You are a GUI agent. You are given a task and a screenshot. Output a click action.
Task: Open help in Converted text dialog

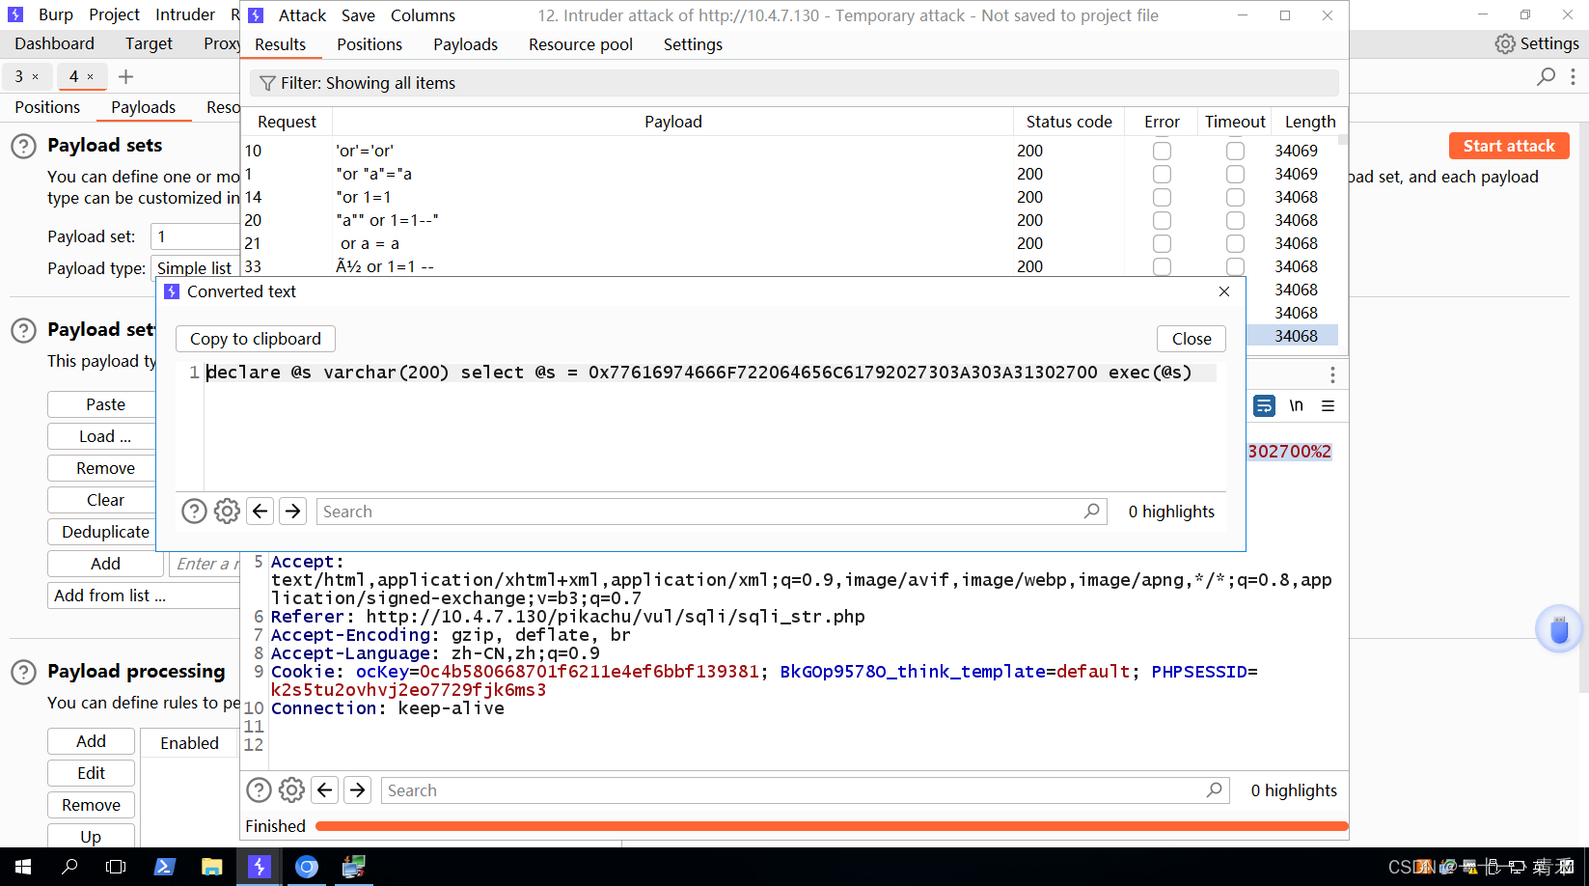click(194, 511)
